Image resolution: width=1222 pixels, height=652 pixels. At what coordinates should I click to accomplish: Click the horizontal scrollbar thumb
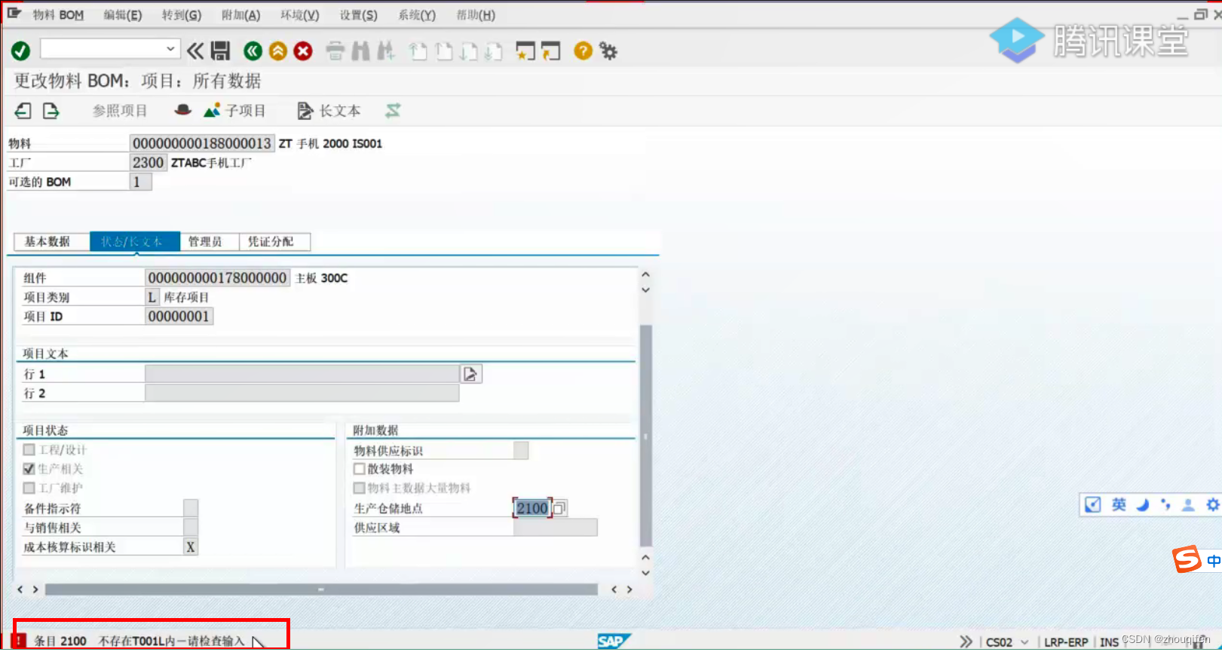tap(321, 589)
